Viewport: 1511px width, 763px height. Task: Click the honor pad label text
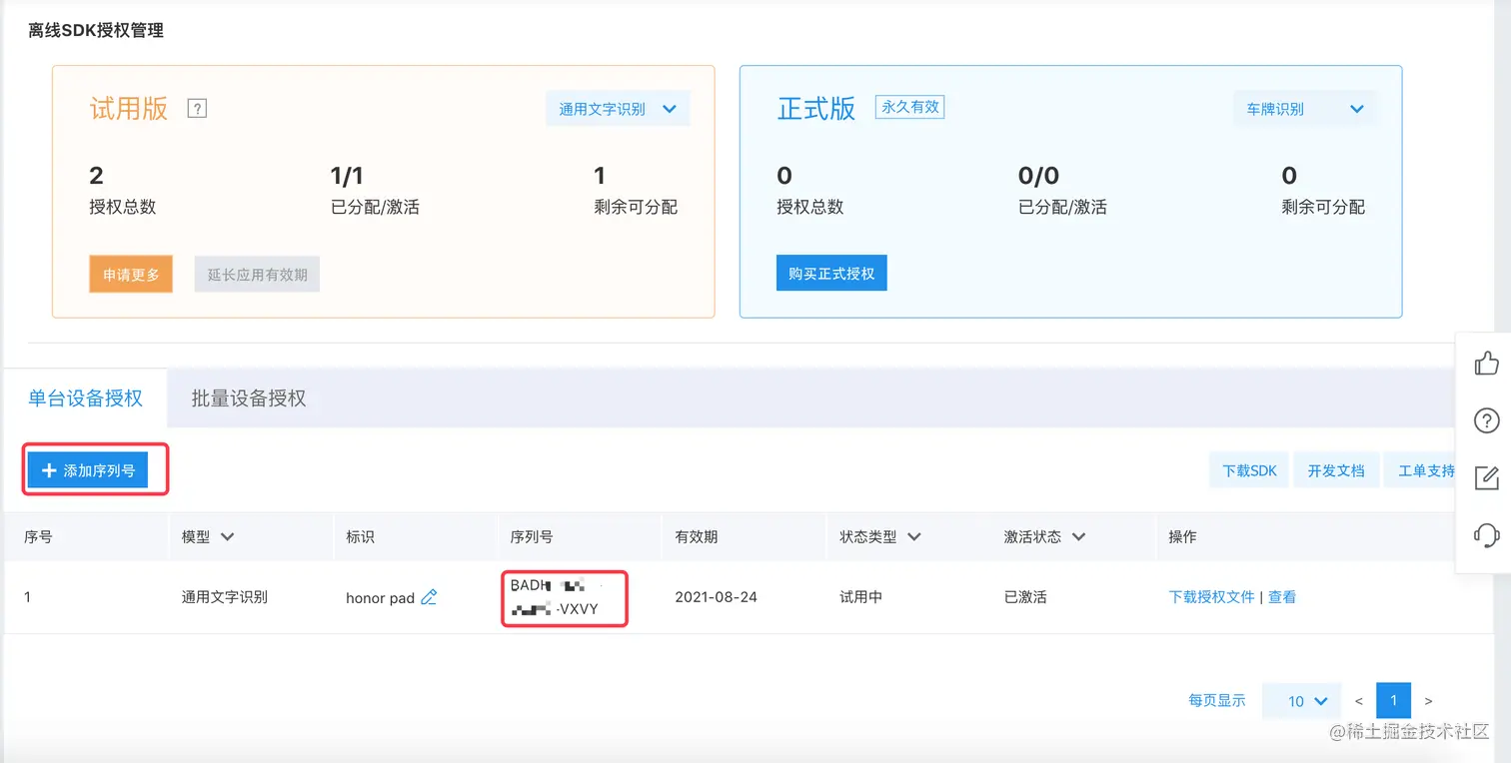pyautogui.click(x=380, y=598)
